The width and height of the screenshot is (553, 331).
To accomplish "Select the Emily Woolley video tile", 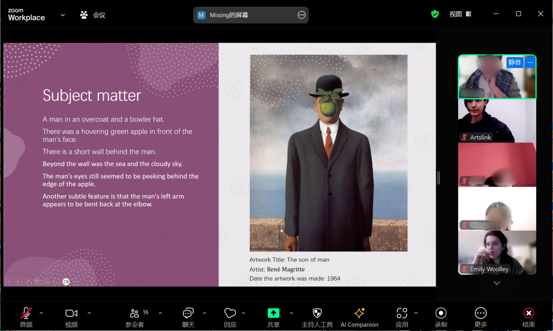I will 497,253.
